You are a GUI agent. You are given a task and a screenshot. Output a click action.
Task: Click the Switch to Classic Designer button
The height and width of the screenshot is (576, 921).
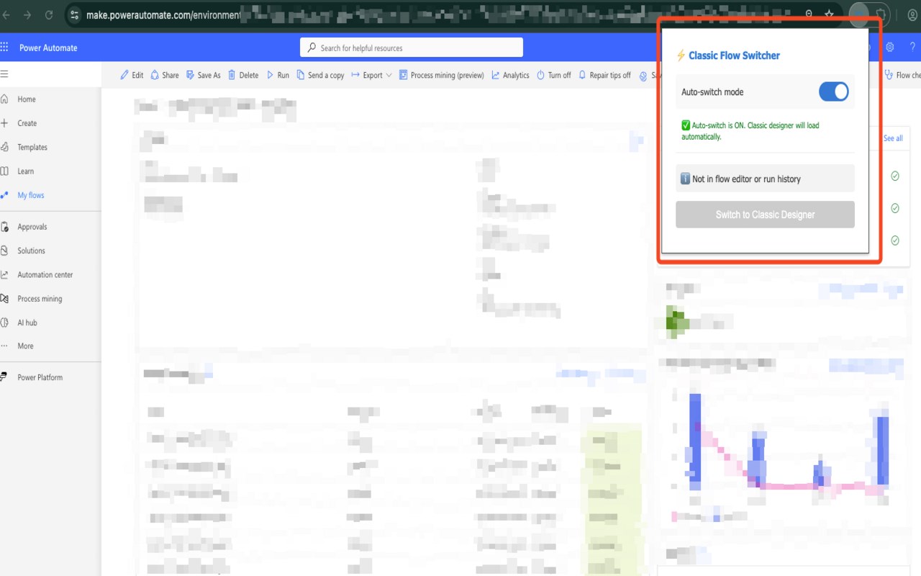point(765,215)
